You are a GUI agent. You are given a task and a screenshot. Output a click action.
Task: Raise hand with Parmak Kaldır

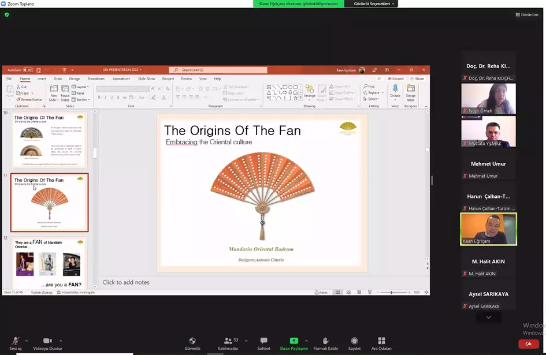[x=326, y=343]
